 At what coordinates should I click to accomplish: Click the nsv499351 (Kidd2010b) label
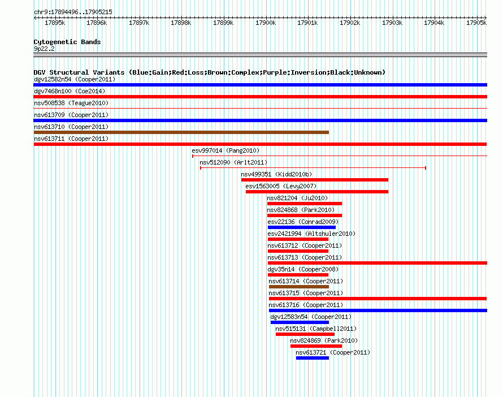tap(276, 174)
